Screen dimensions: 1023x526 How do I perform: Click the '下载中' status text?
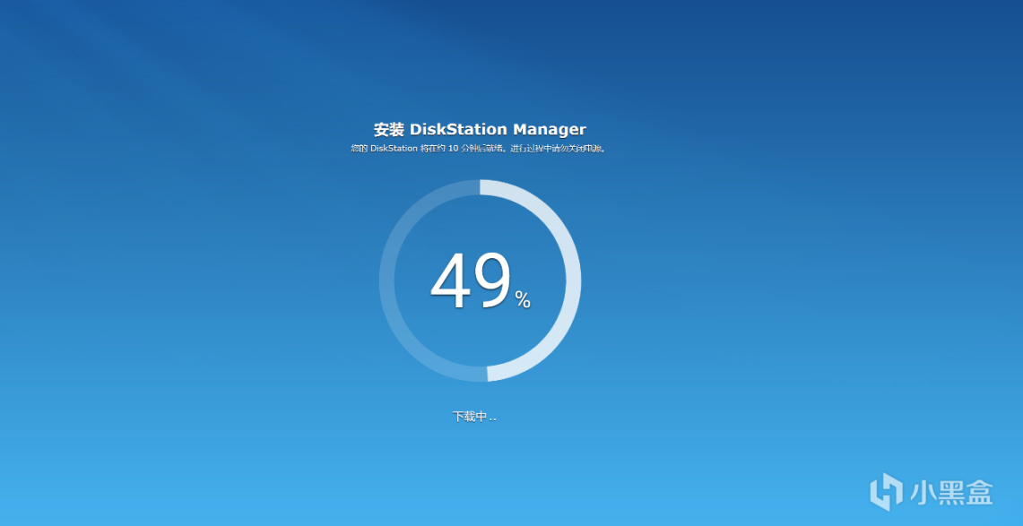(x=474, y=417)
